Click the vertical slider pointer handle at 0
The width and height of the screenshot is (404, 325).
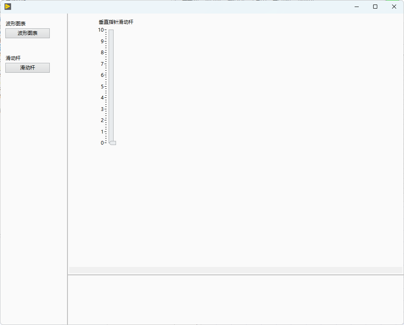pyautogui.click(x=112, y=143)
